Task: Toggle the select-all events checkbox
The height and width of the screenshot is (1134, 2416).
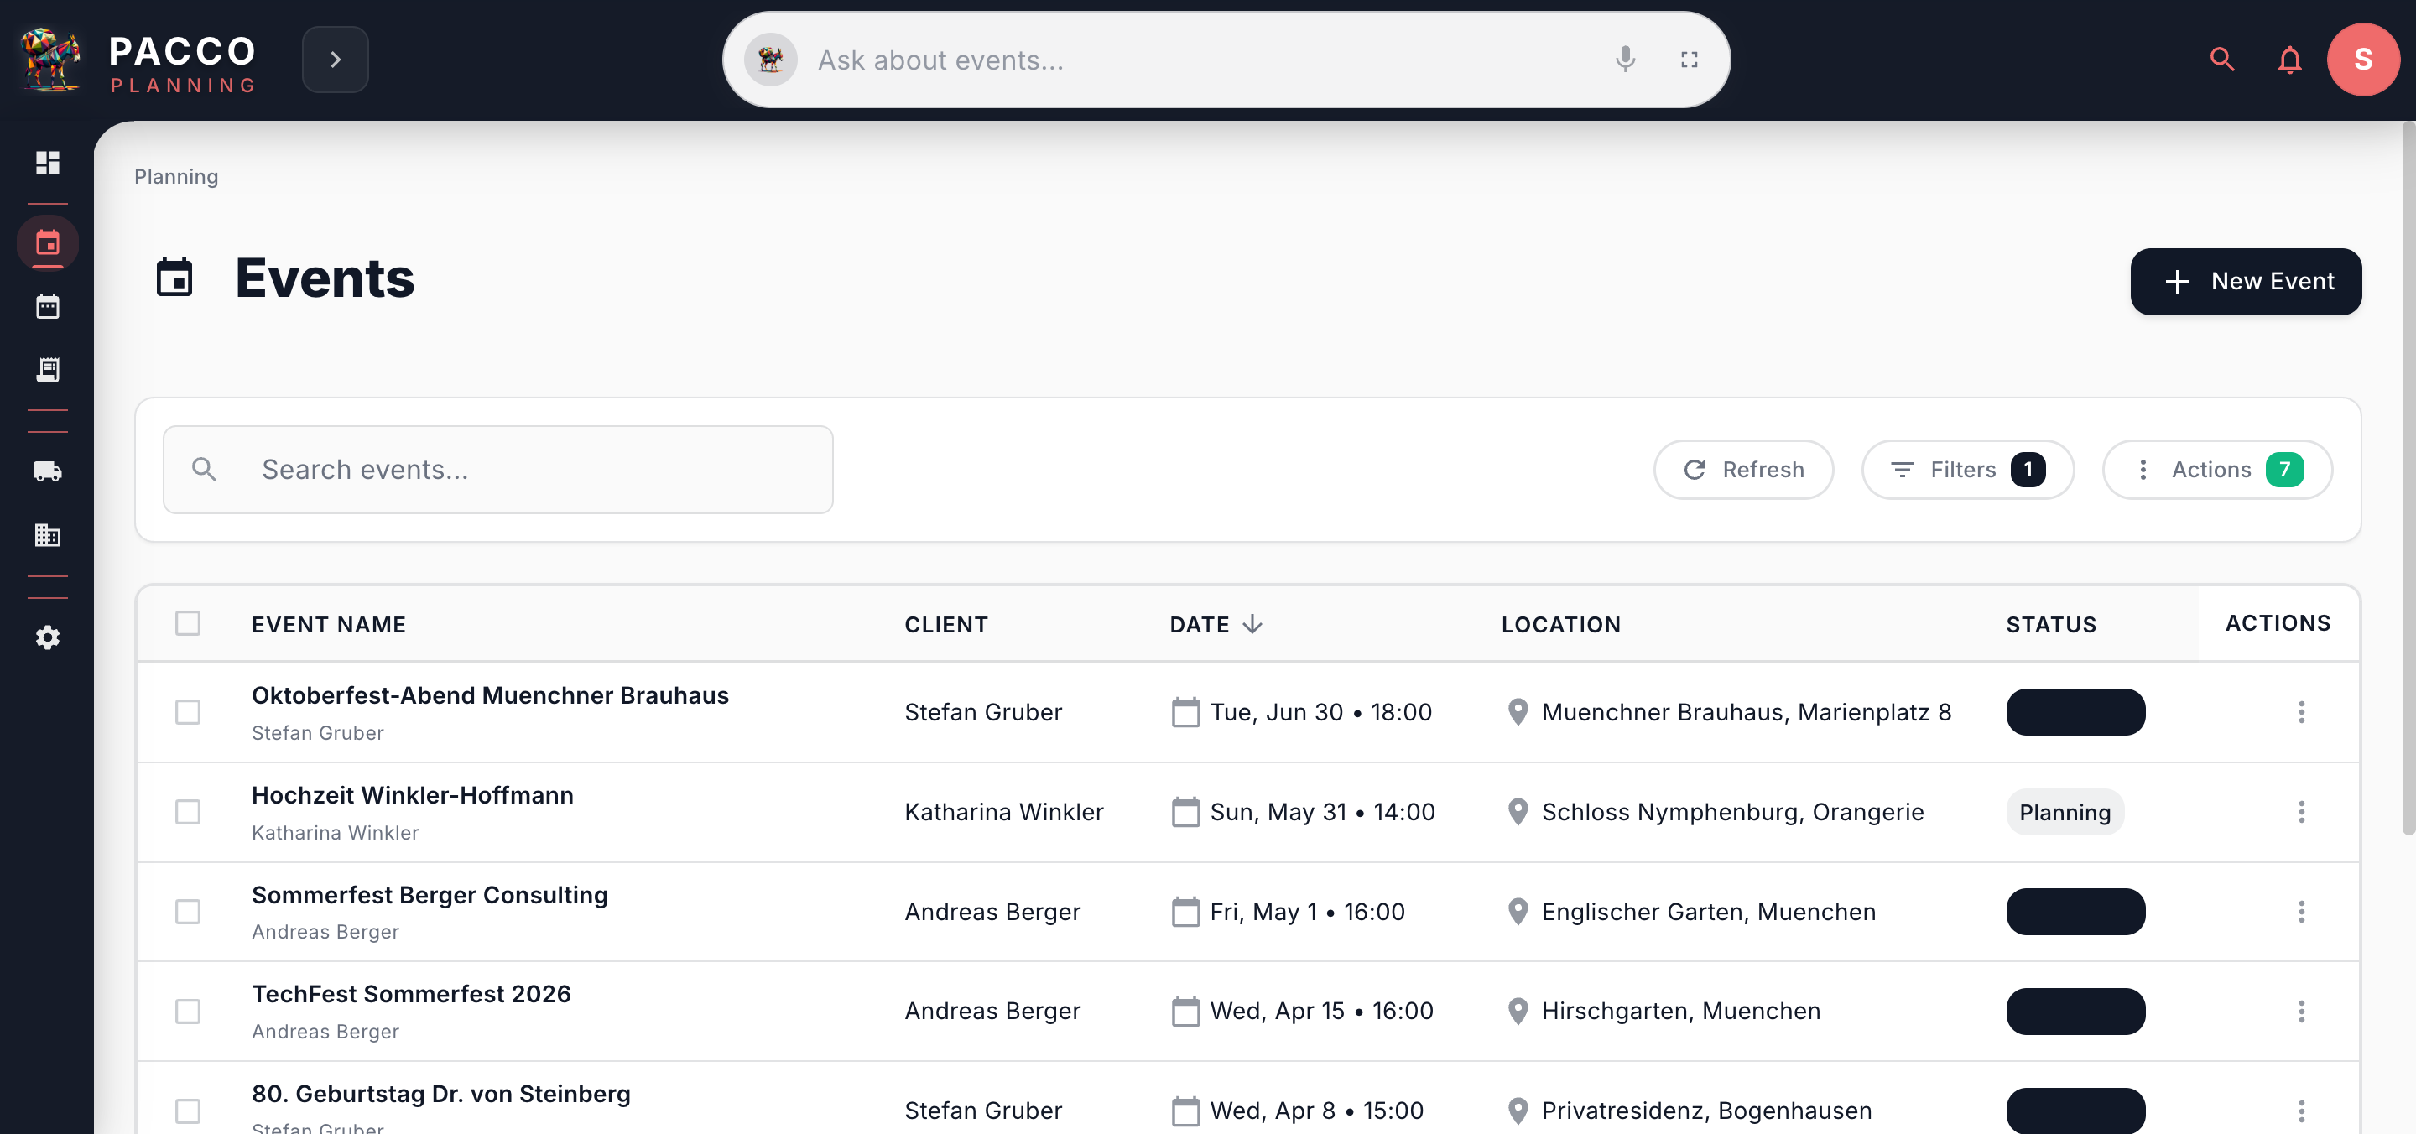Action: pos(188,623)
